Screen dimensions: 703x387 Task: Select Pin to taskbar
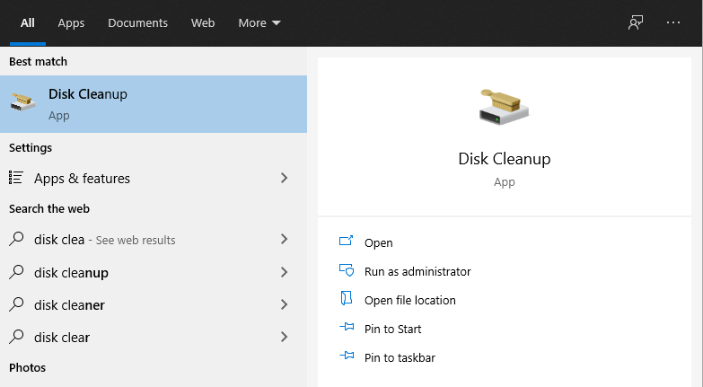400,357
